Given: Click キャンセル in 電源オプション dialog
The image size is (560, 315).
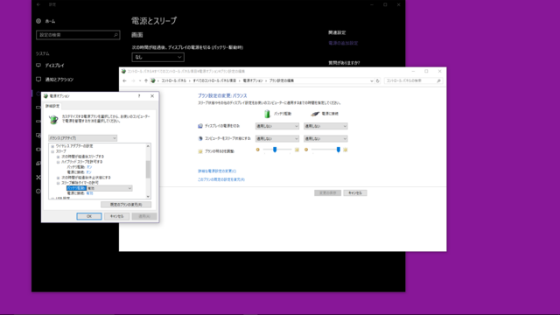Looking at the screenshot, I should pos(116,216).
